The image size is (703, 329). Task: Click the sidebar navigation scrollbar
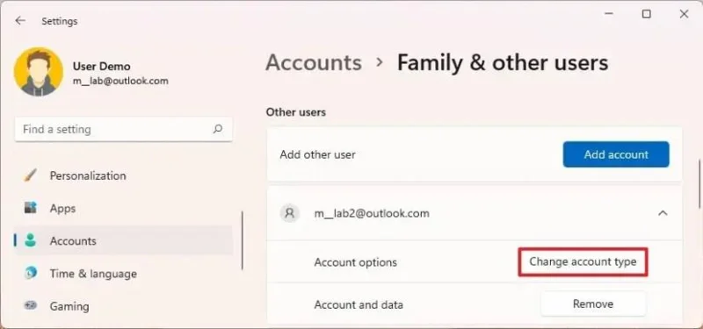[x=243, y=240]
